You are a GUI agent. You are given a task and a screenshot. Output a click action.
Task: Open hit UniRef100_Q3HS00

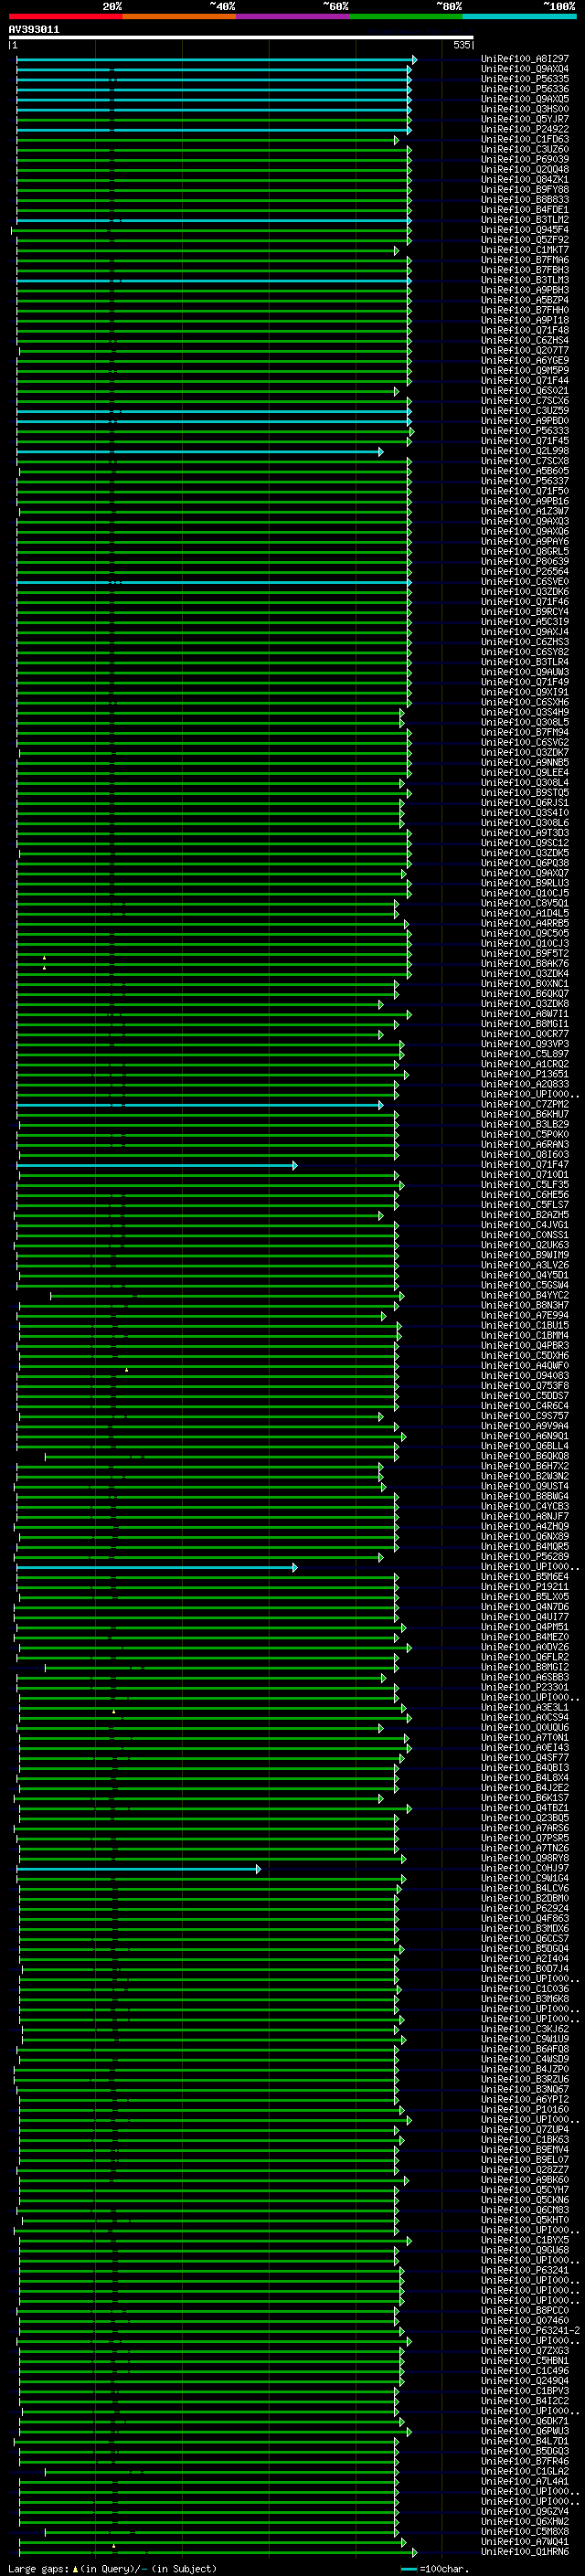point(524,110)
